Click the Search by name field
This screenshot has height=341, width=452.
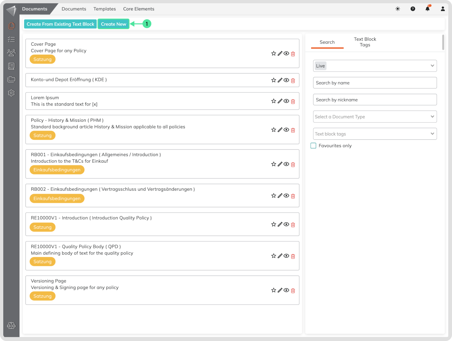pos(375,83)
